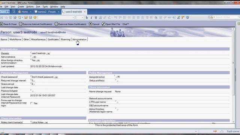This screenshot has height=135, width=240.
Task: Click the Copy toolbar icon
Action: (x=6, y=18)
